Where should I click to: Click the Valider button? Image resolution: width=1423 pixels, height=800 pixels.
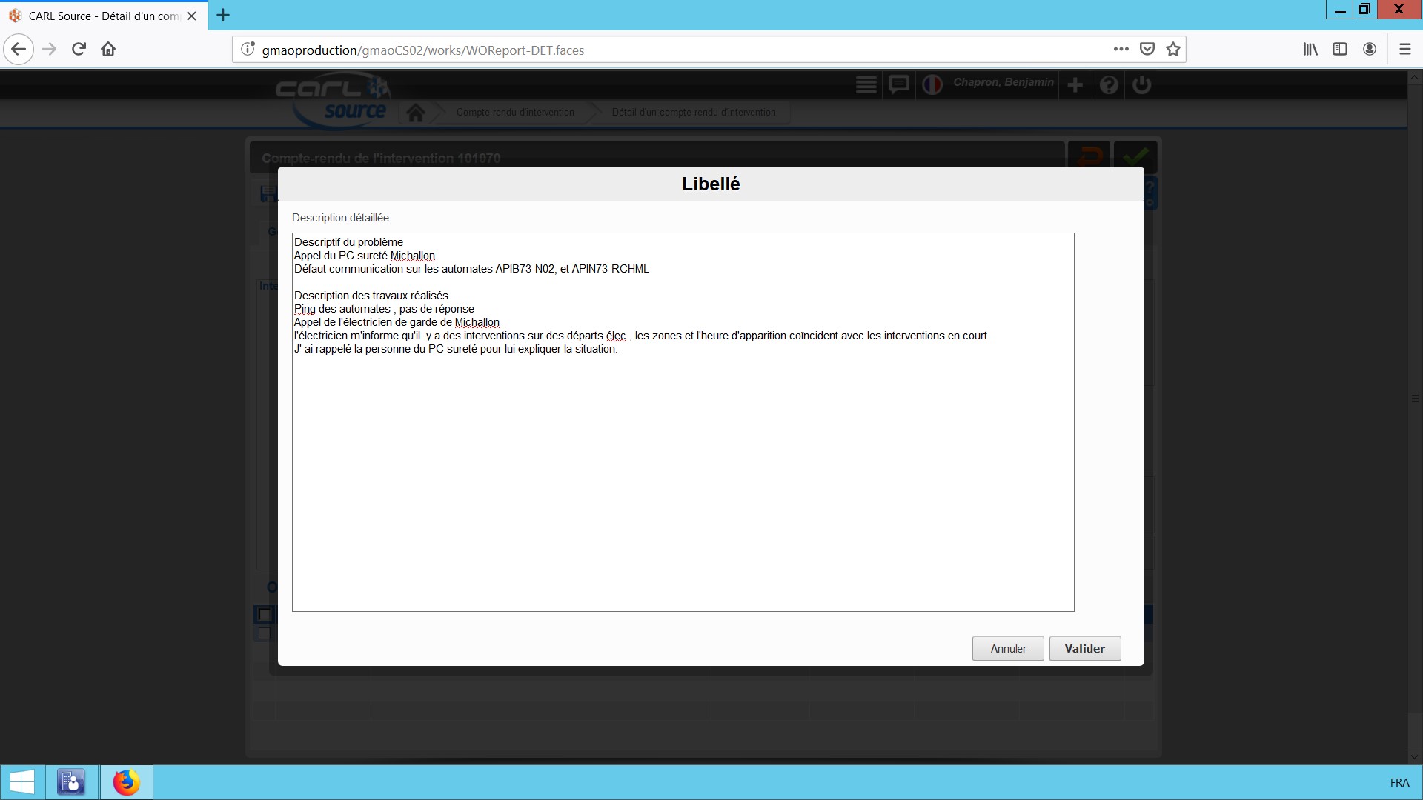pos(1084,648)
